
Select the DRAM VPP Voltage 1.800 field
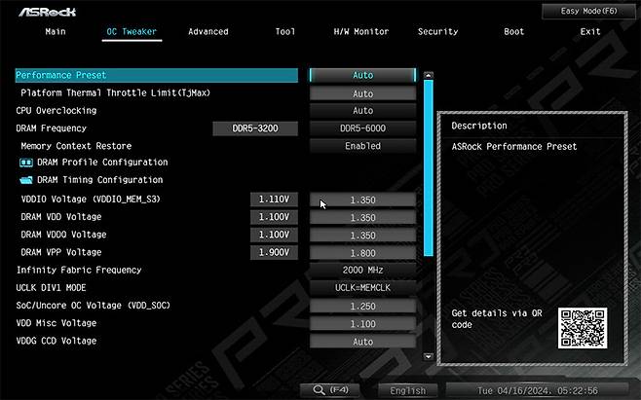pyautogui.click(x=362, y=253)
